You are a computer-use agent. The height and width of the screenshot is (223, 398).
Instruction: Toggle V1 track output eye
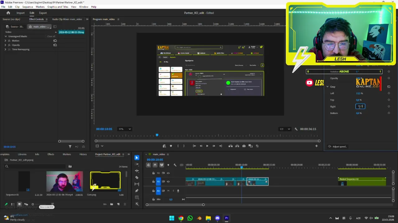pos(168,181)
